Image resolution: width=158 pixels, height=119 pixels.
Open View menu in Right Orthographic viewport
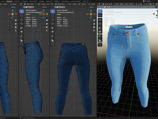coord(39,4)
